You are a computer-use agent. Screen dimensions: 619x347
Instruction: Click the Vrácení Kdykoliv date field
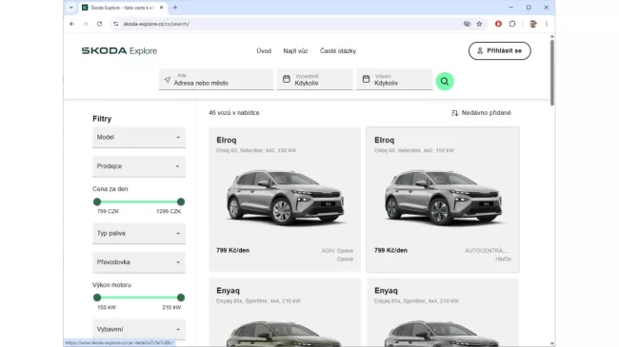(x=394, y=79)
